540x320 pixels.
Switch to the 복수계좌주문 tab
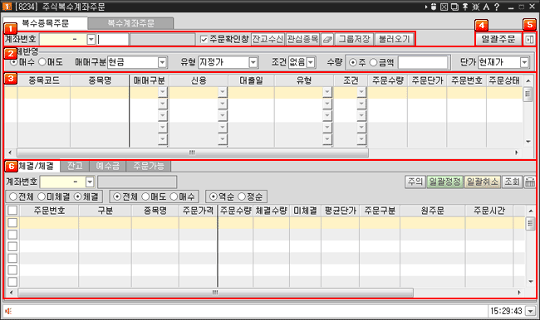click(130, 23)
